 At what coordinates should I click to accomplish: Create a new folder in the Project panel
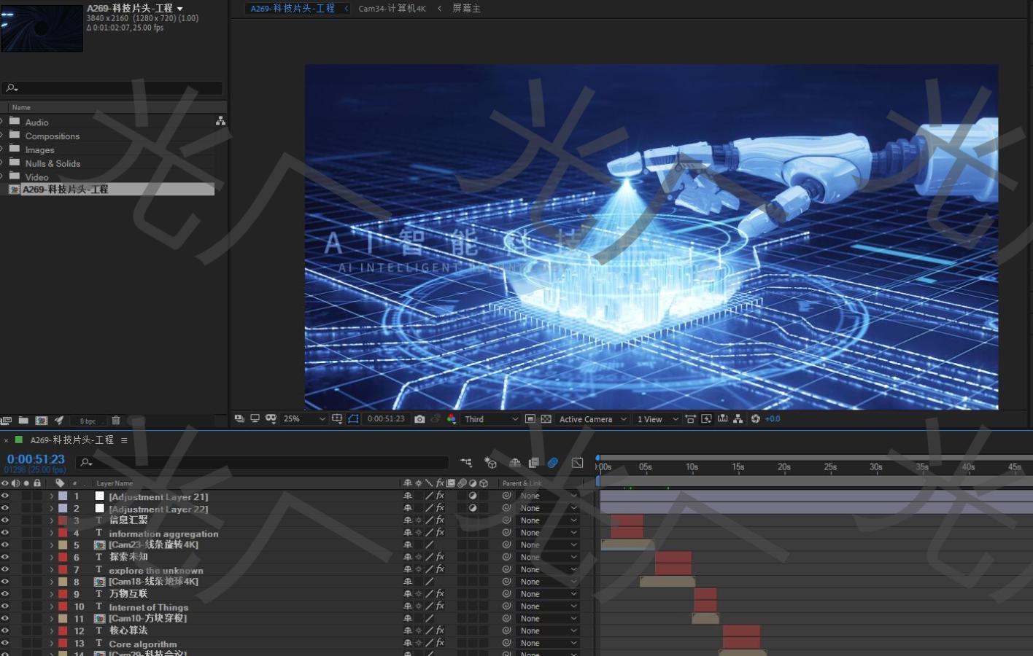point(23,421)
